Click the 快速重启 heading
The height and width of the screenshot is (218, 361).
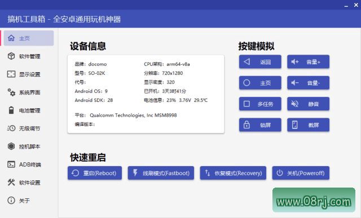coord(88,158)
